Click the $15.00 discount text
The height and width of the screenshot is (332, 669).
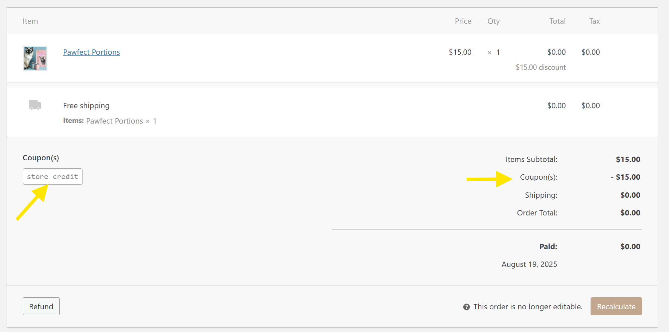pyautogui.click(x=541, y=67)
